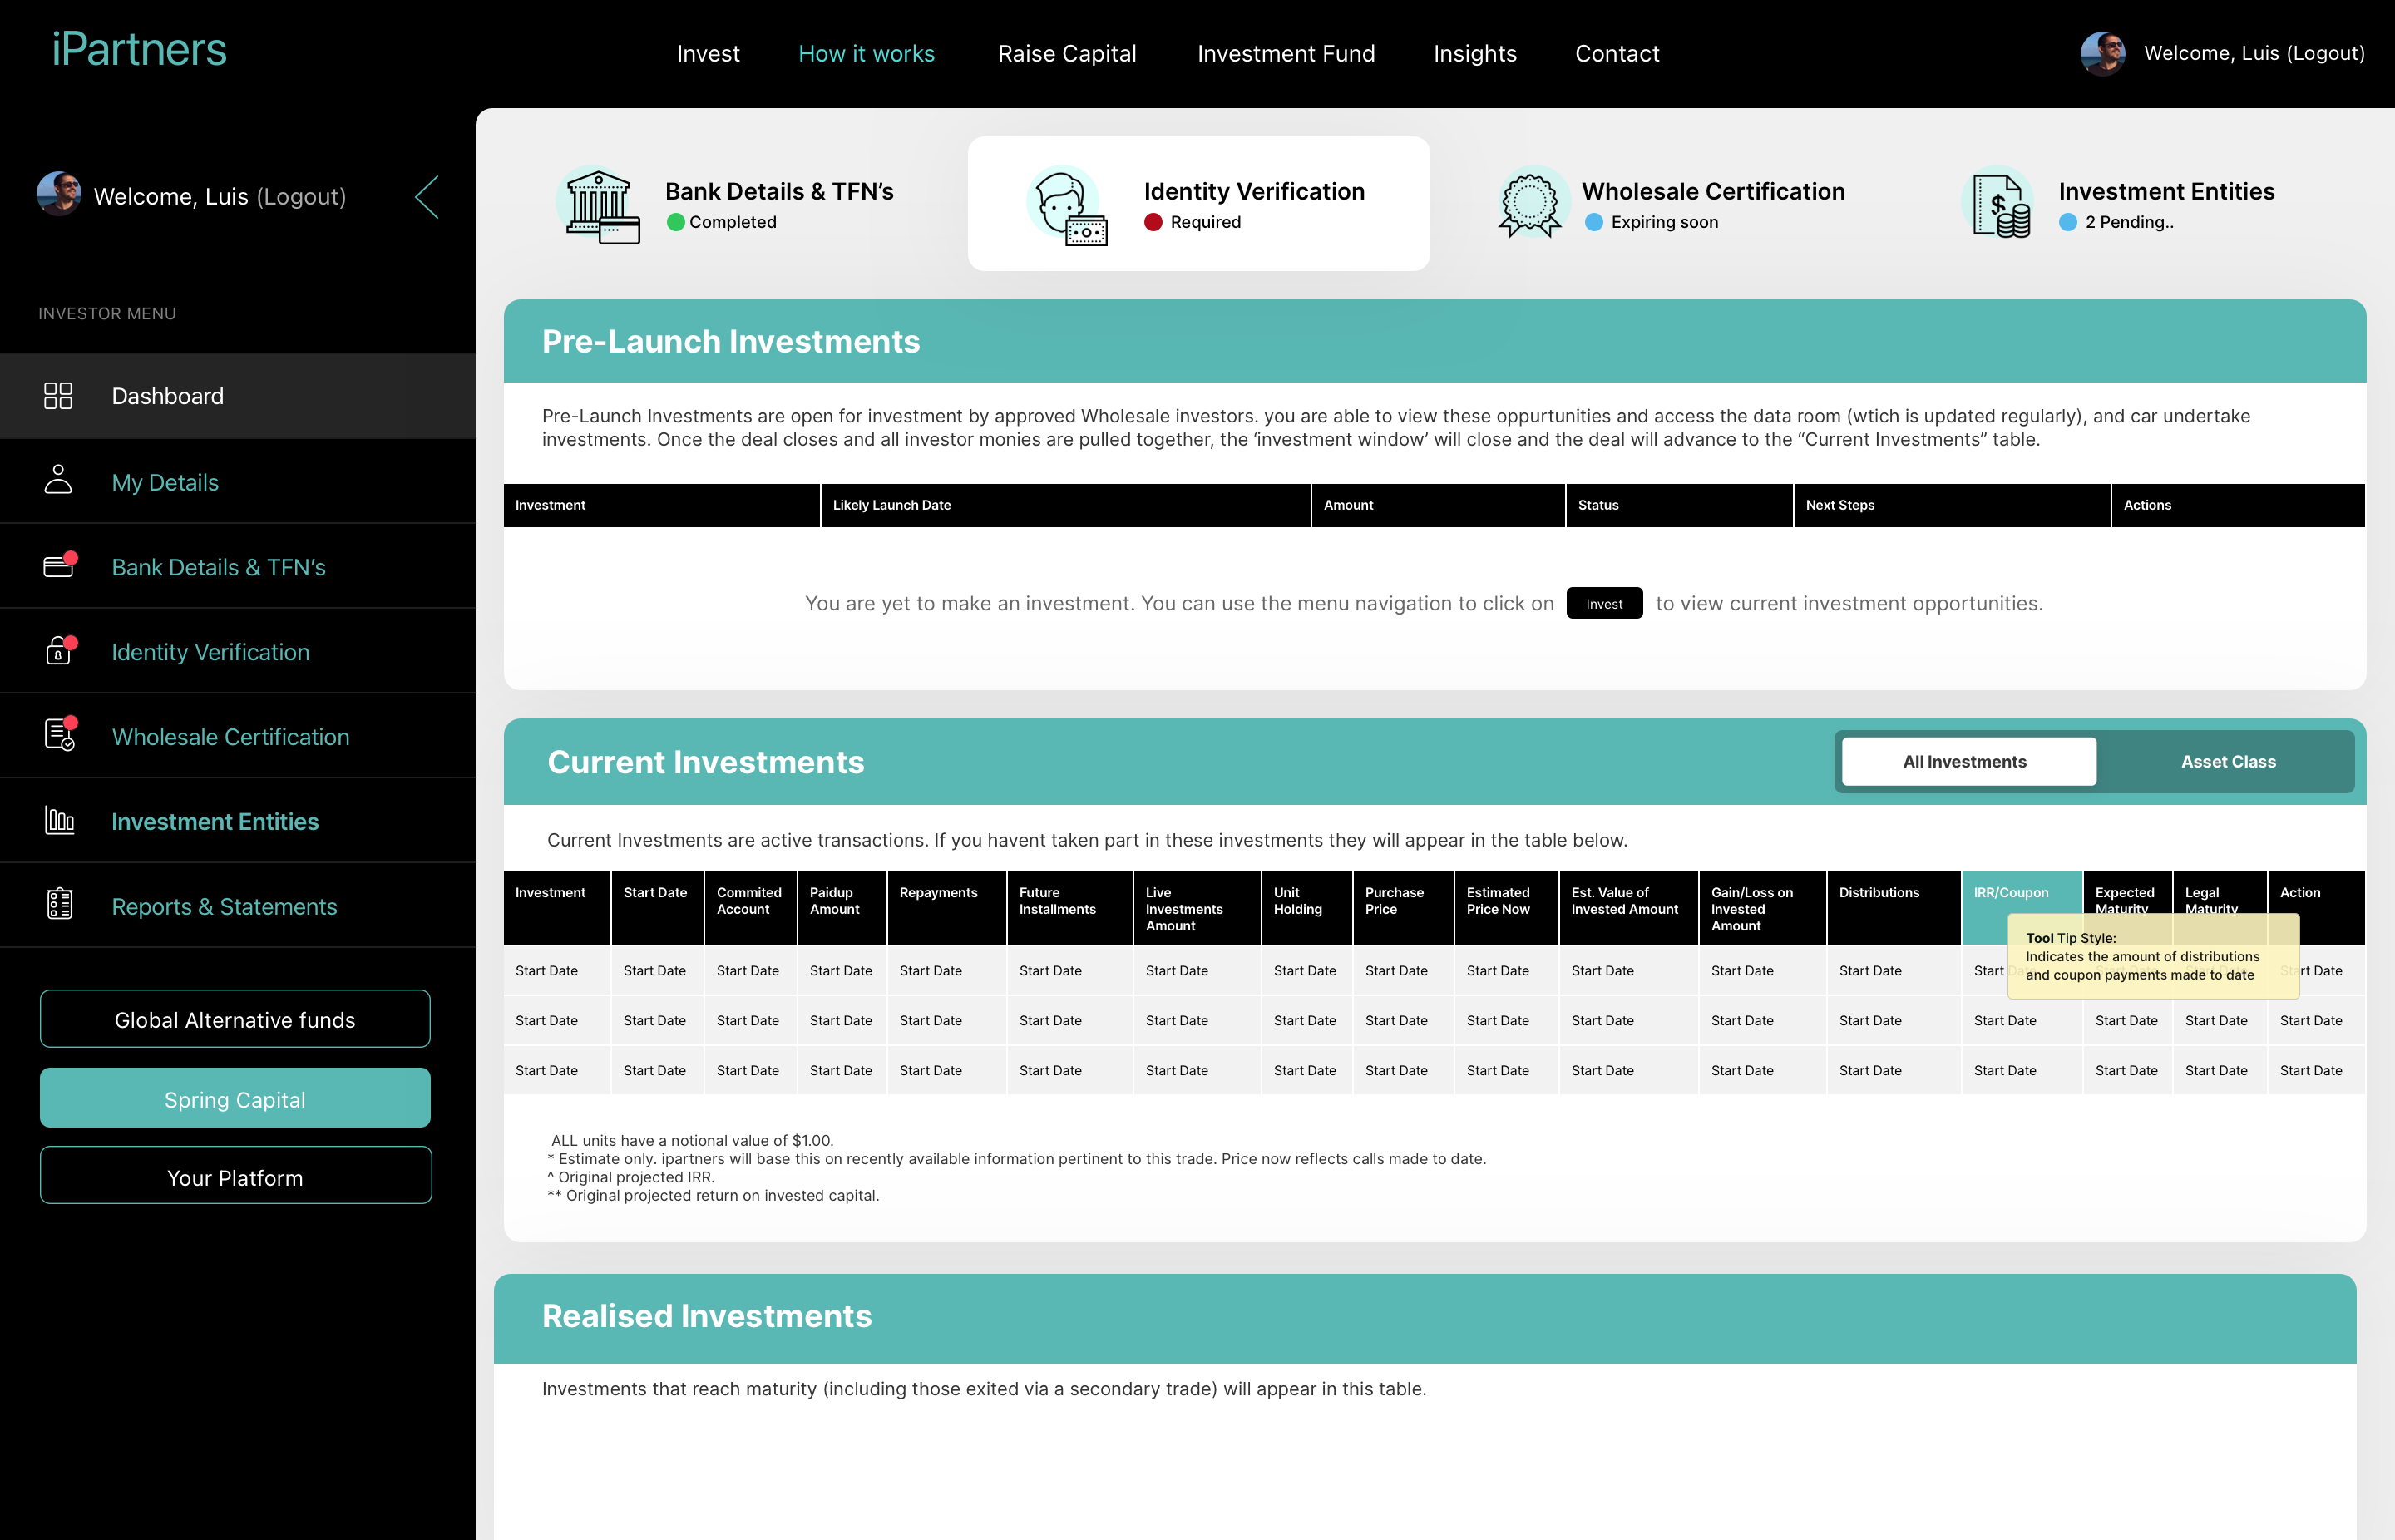This screenshot has width=2395, height=1540.
Task: Click the IRR/Coupon column header
Action: [x=2011, y=892]
